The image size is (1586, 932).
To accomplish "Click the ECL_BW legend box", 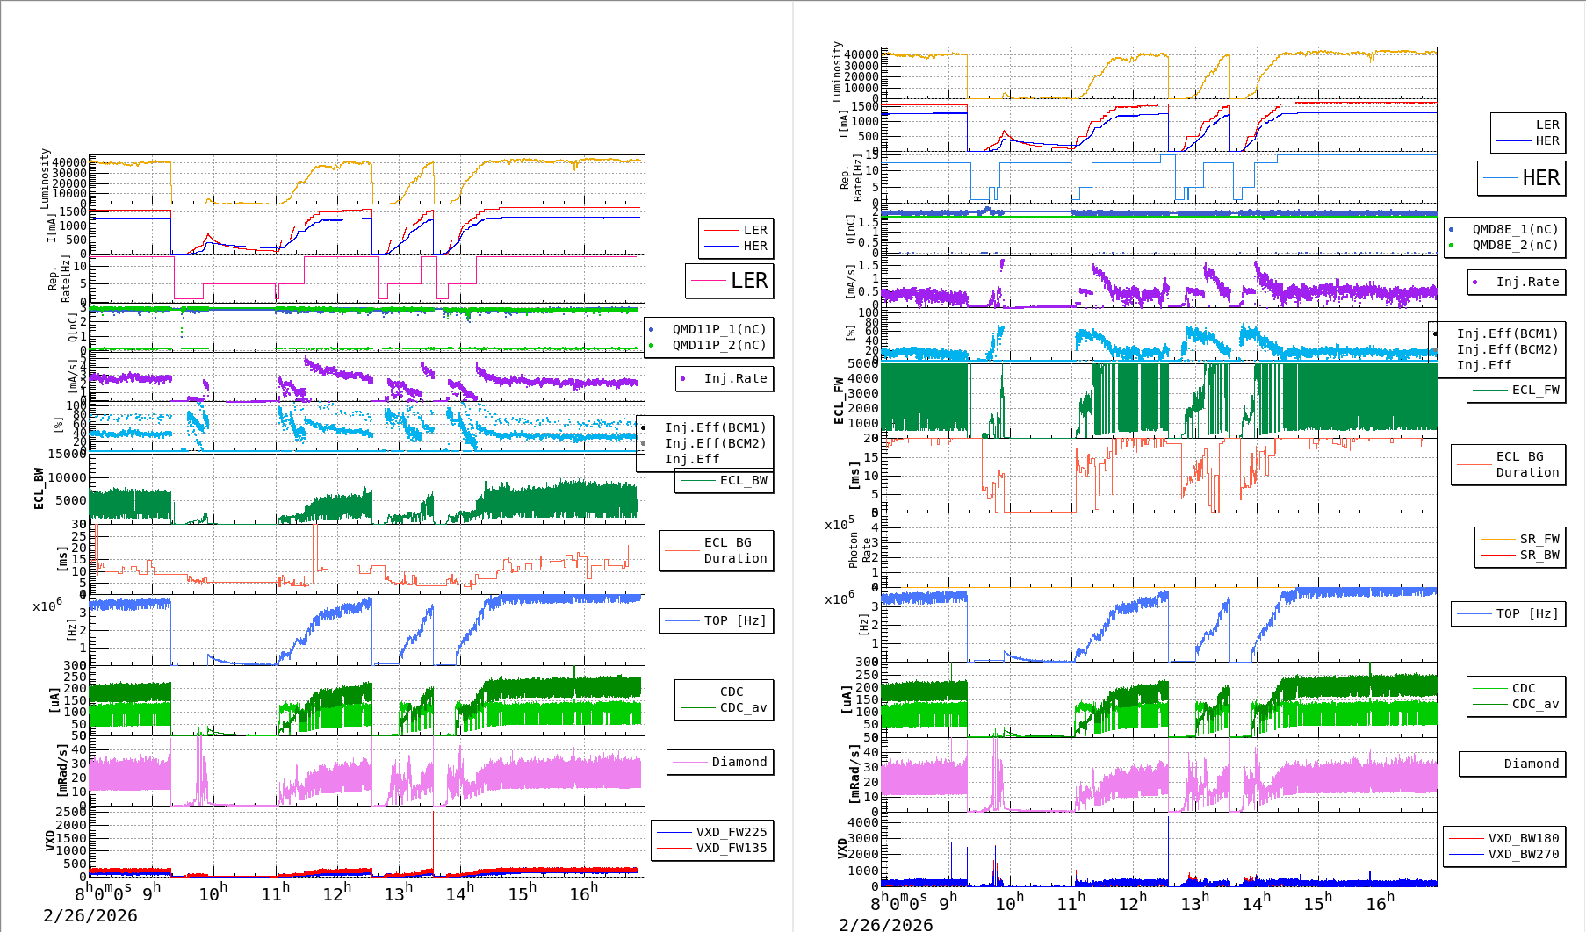I will click(725, 480).
